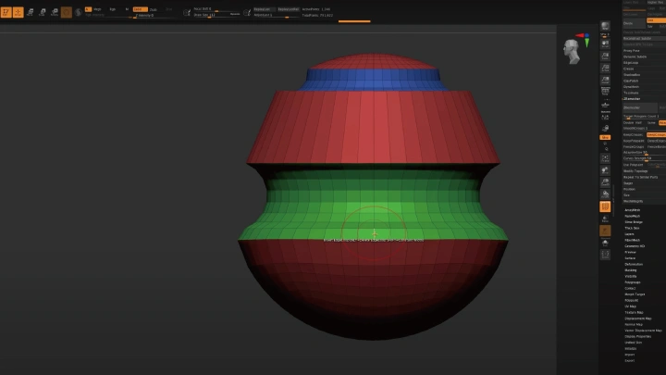Click the Target Polygons Count slider

[x=644, y=117]
